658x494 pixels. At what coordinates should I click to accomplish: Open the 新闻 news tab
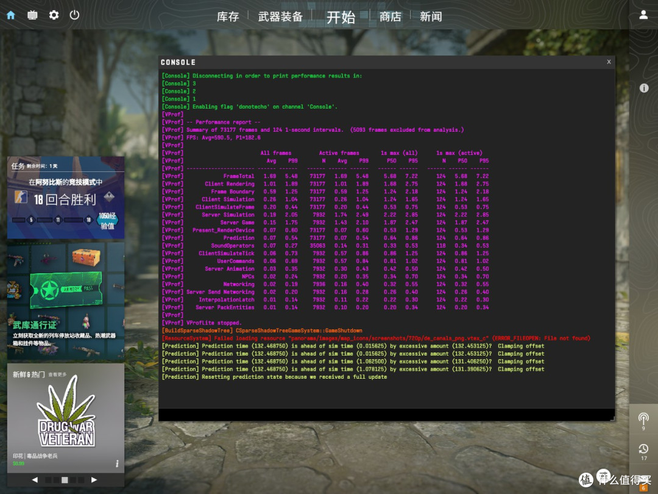pyautogui.click(x=431, y=17)
